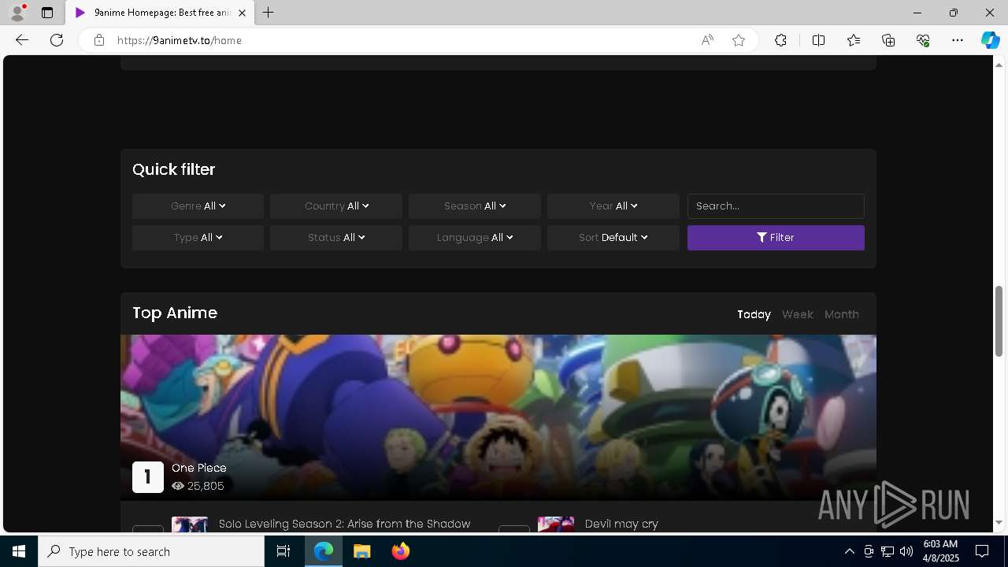The width and height of the screenshot is (1008, 567).
Task: Click the Solo Leveling thumbnail
Action: pos(190,524)
